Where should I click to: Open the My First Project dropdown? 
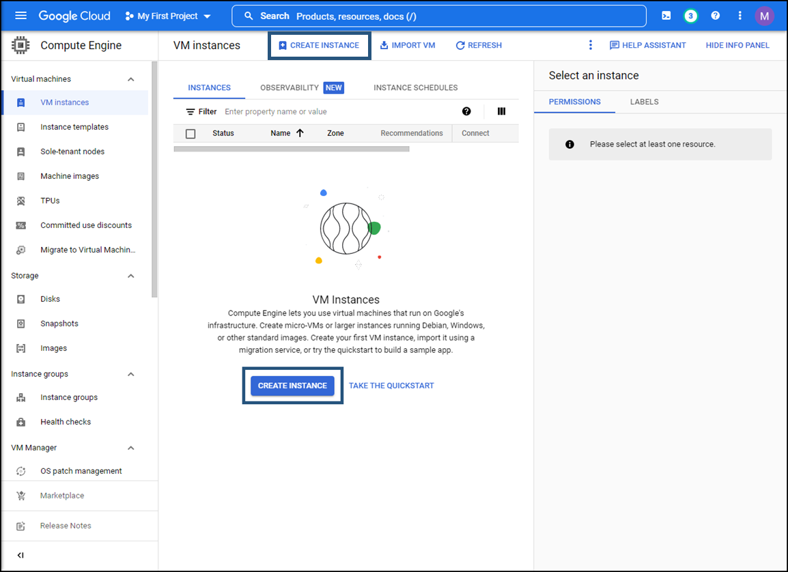click(x=168, y=16)
